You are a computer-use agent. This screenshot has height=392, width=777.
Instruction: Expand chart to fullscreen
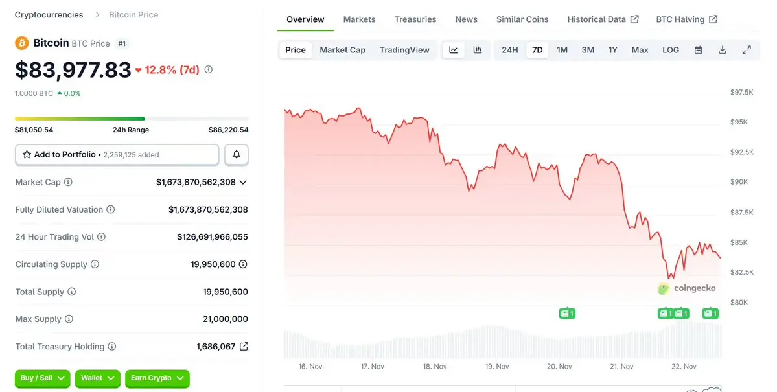tap(747, 50)
